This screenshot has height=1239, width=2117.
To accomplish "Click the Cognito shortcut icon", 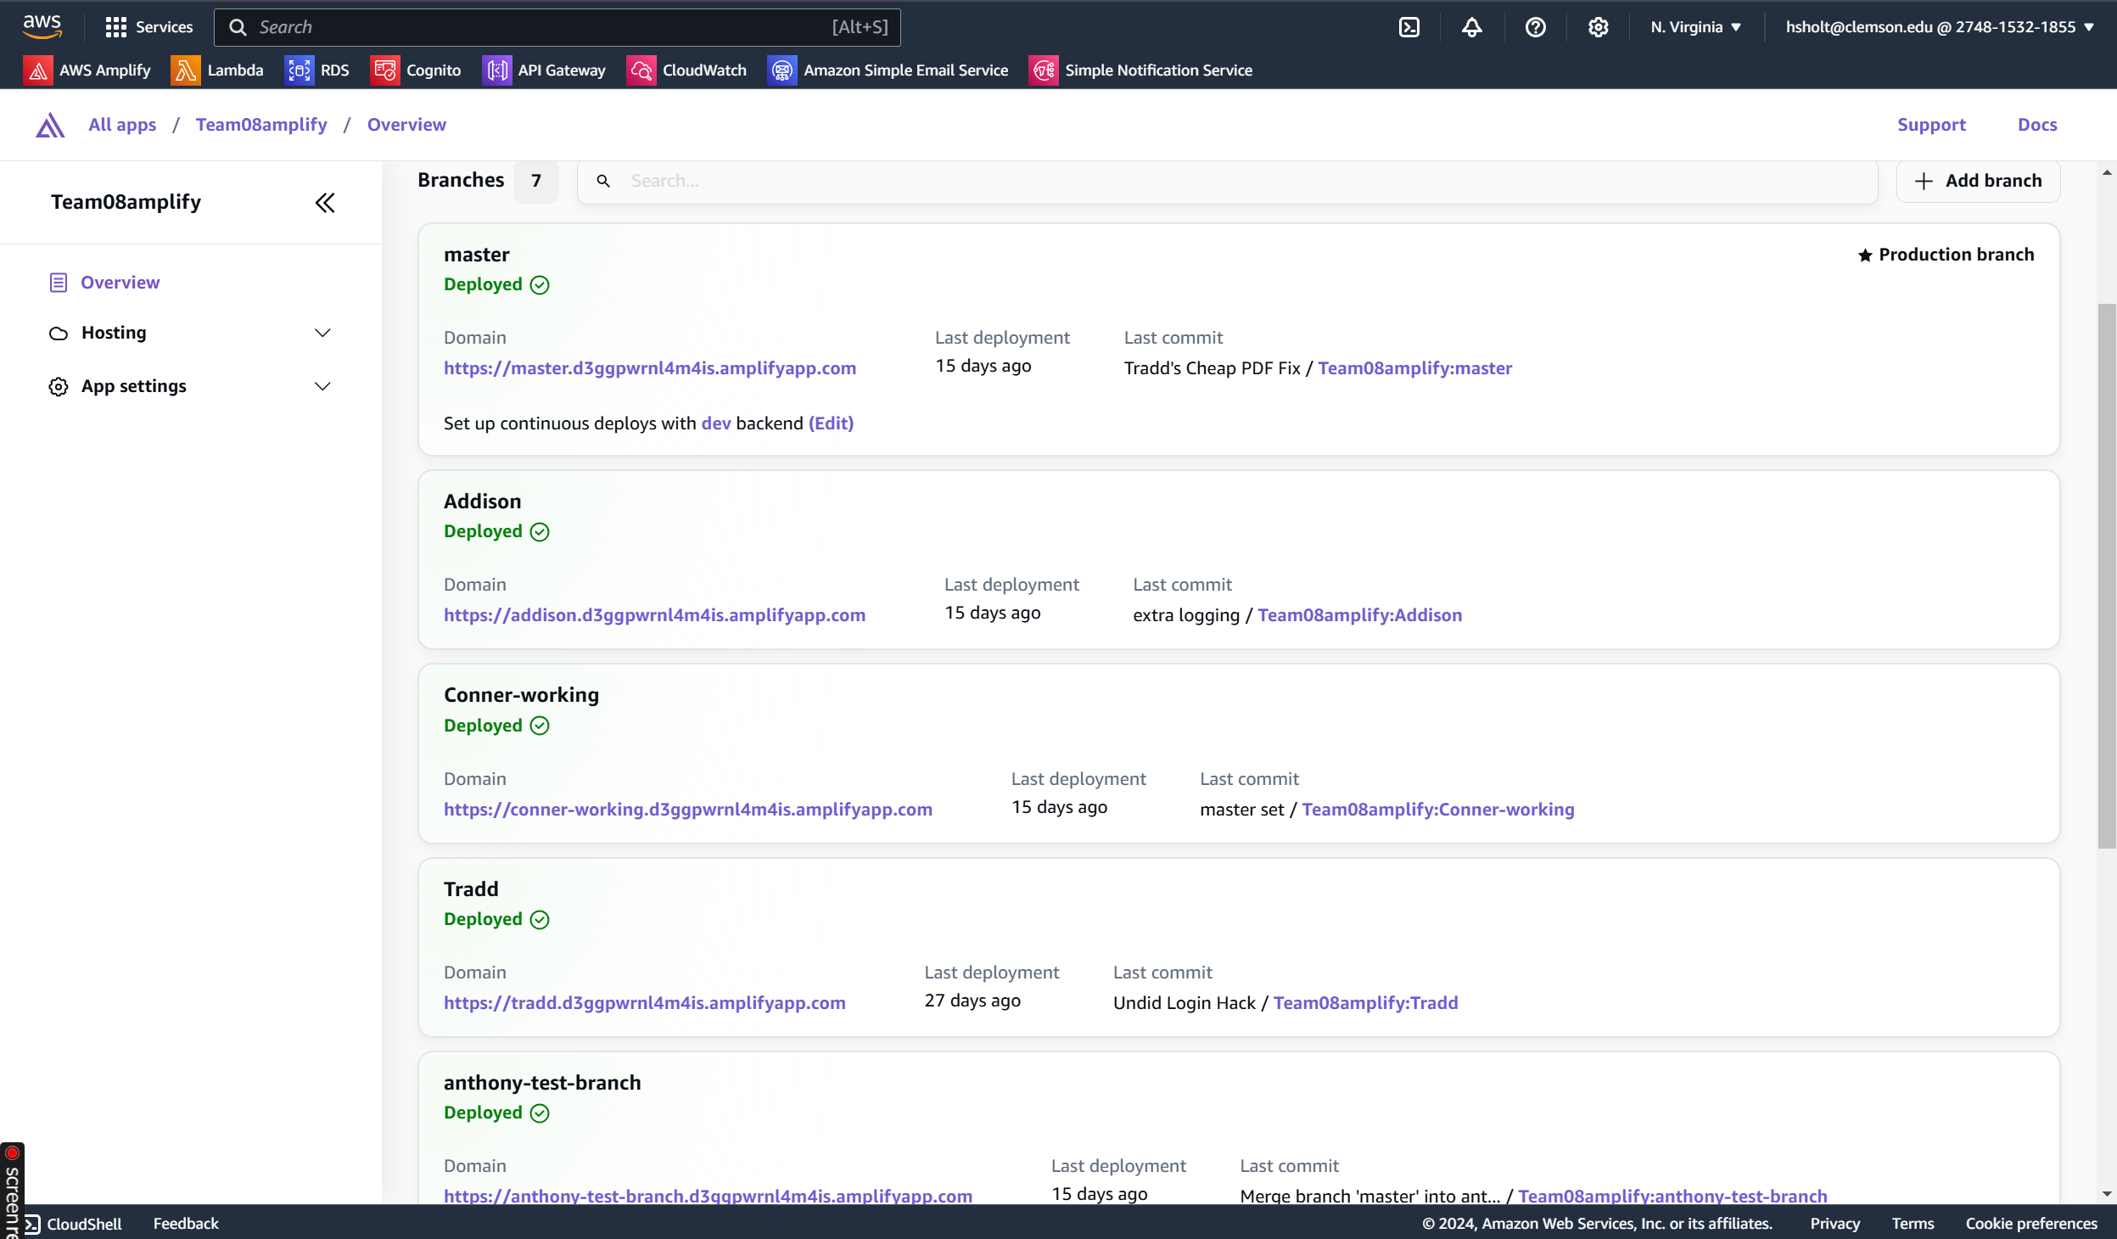I will tap(384, 70).
